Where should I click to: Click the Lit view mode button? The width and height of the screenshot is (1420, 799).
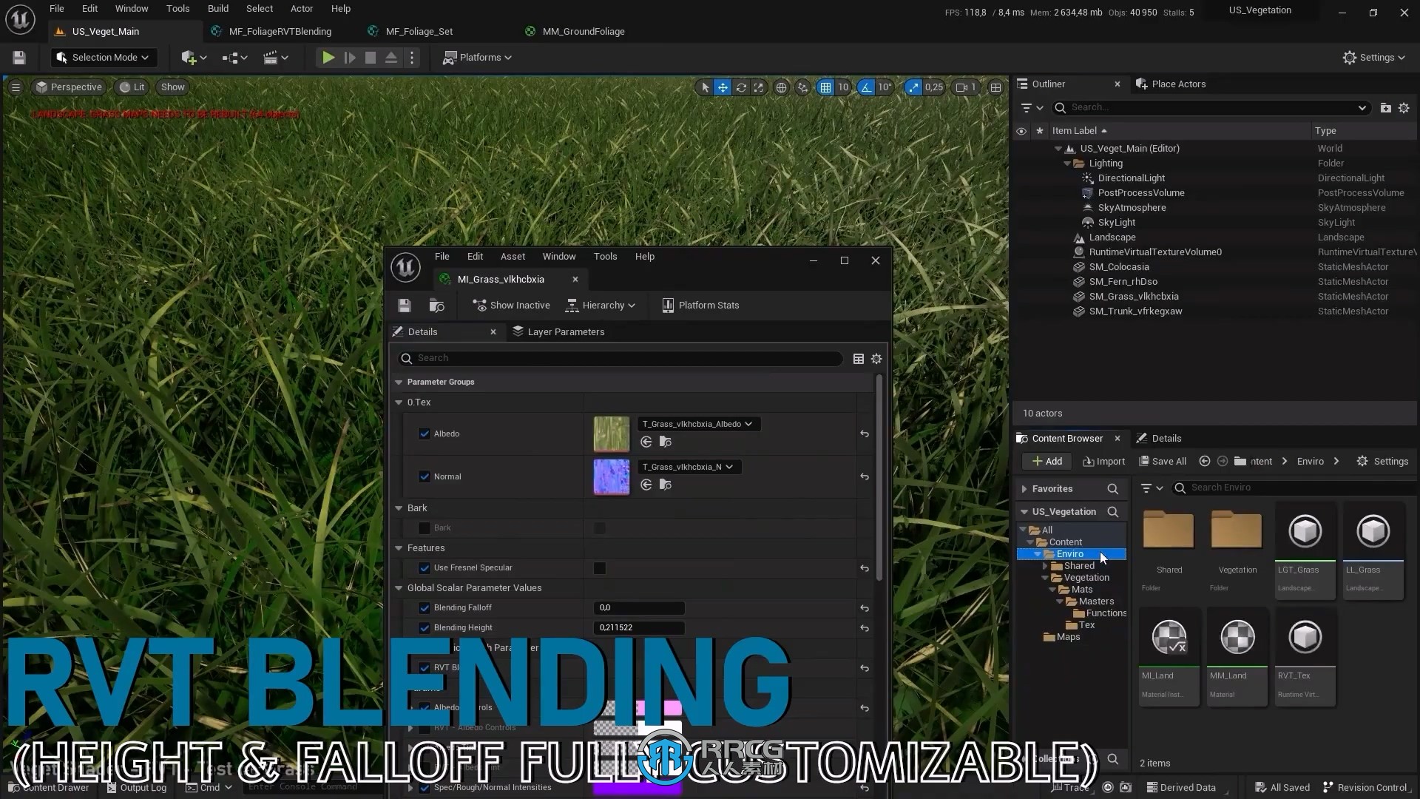132,87
